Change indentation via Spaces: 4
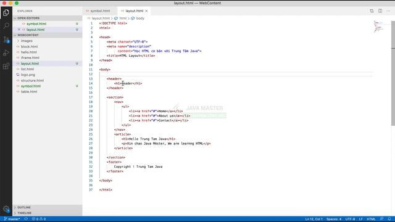The width and height of the screenshot is (395, 222). pos(334,219)
